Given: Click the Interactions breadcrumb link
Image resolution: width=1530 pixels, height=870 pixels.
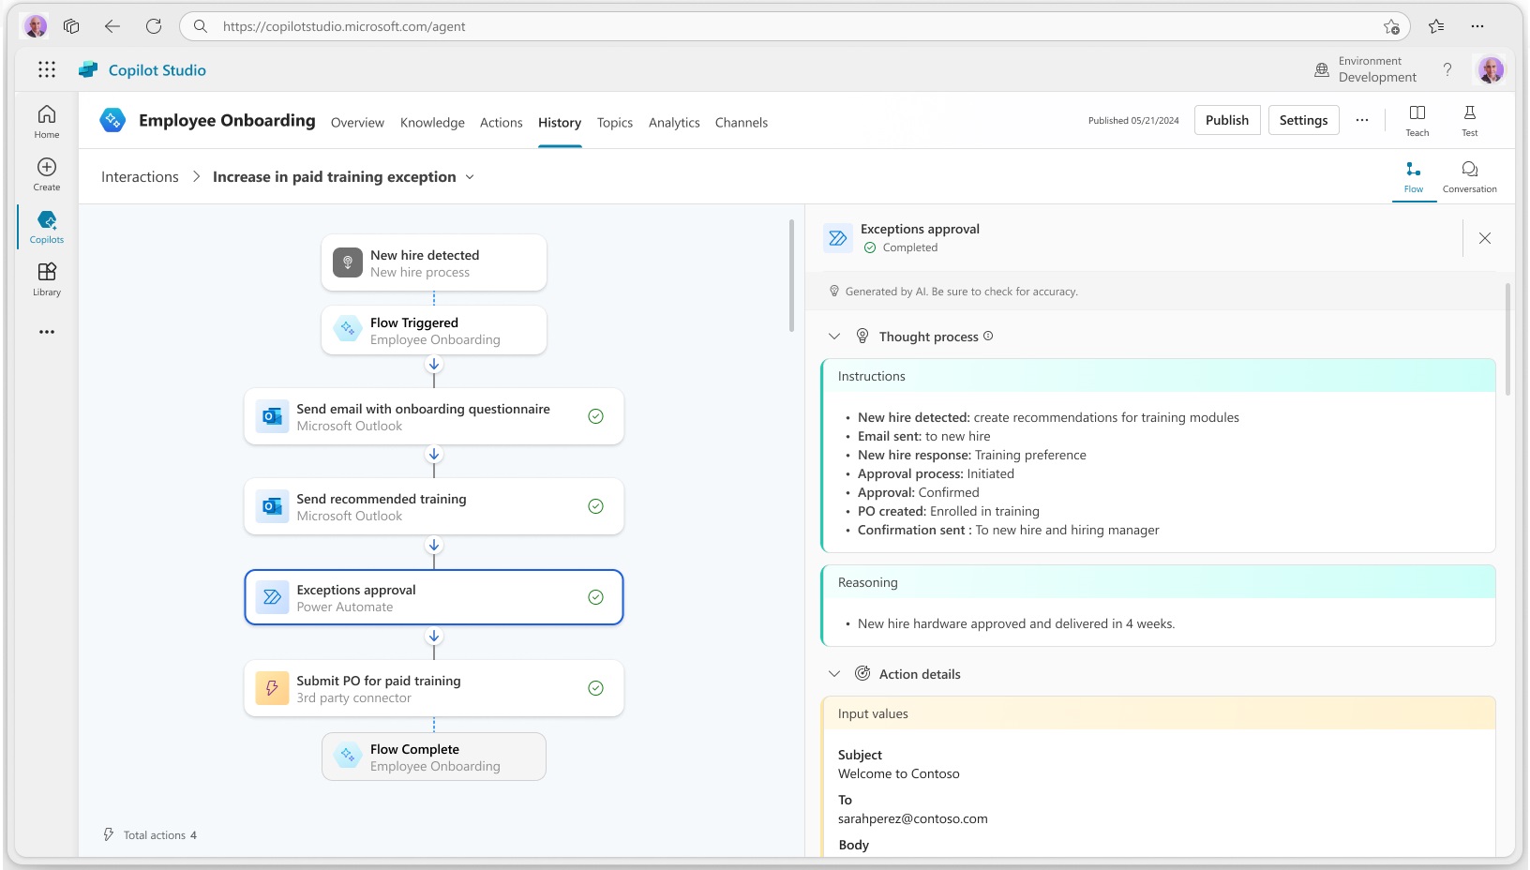Looking at the screenshot, I should 140,177.
